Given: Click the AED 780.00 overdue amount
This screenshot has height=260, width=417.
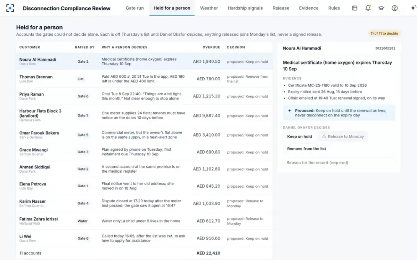Looking at the screenshot, I should 208,79.
